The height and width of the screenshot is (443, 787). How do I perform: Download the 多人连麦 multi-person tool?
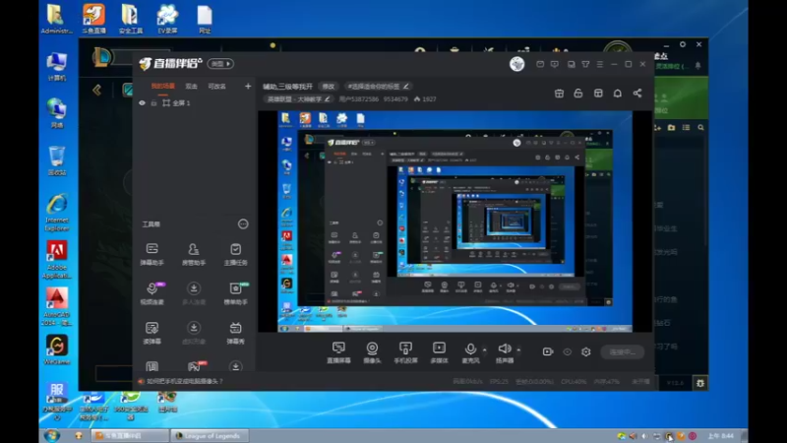[193, 292]
